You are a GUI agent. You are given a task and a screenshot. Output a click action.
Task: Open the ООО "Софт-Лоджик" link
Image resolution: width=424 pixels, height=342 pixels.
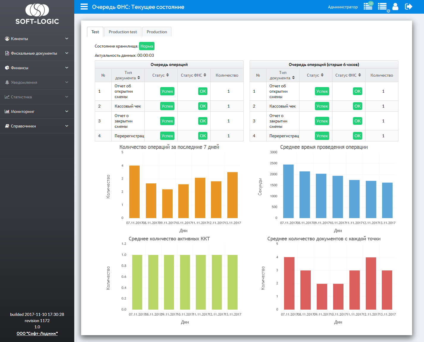(x=37, y=333)
